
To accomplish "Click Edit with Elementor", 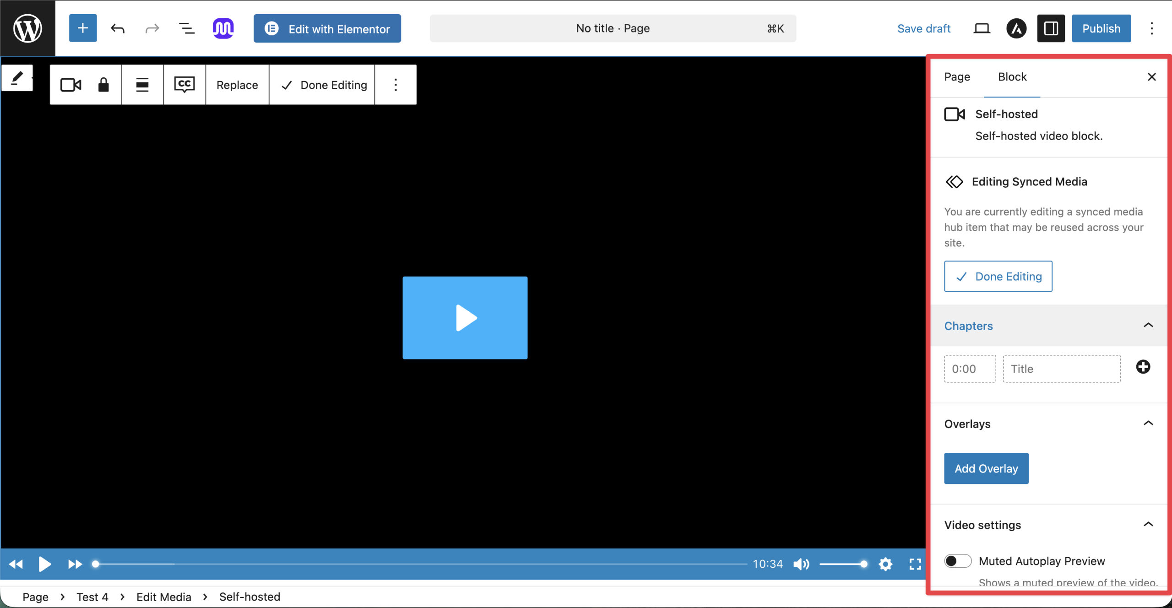I will pyautogui.click(x=327, y=28).
